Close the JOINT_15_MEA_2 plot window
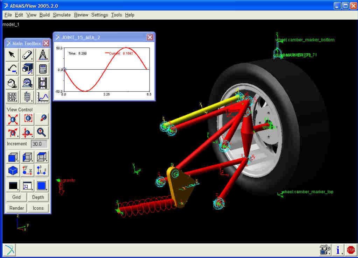The height and width of the screenshot is (258, 358). click(150, 37)
